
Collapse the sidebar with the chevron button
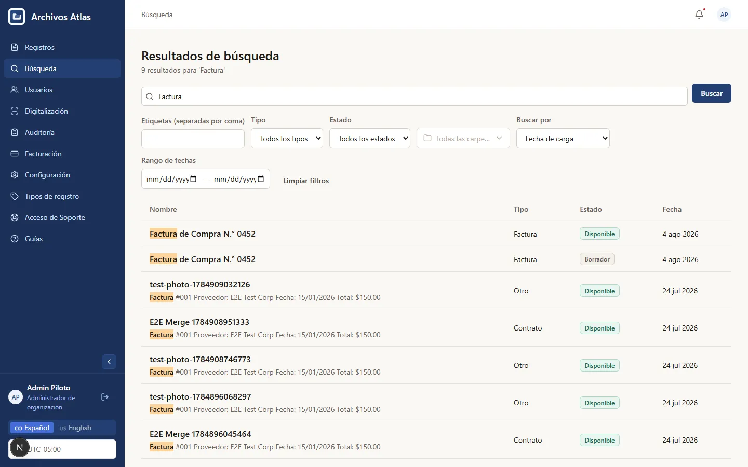pyautogui.click(x=109, y=362)
